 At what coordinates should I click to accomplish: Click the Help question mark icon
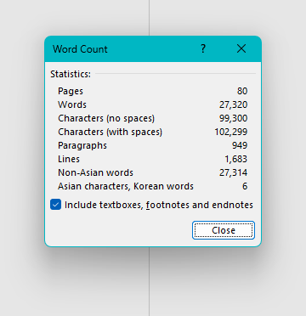coord(203,49)
